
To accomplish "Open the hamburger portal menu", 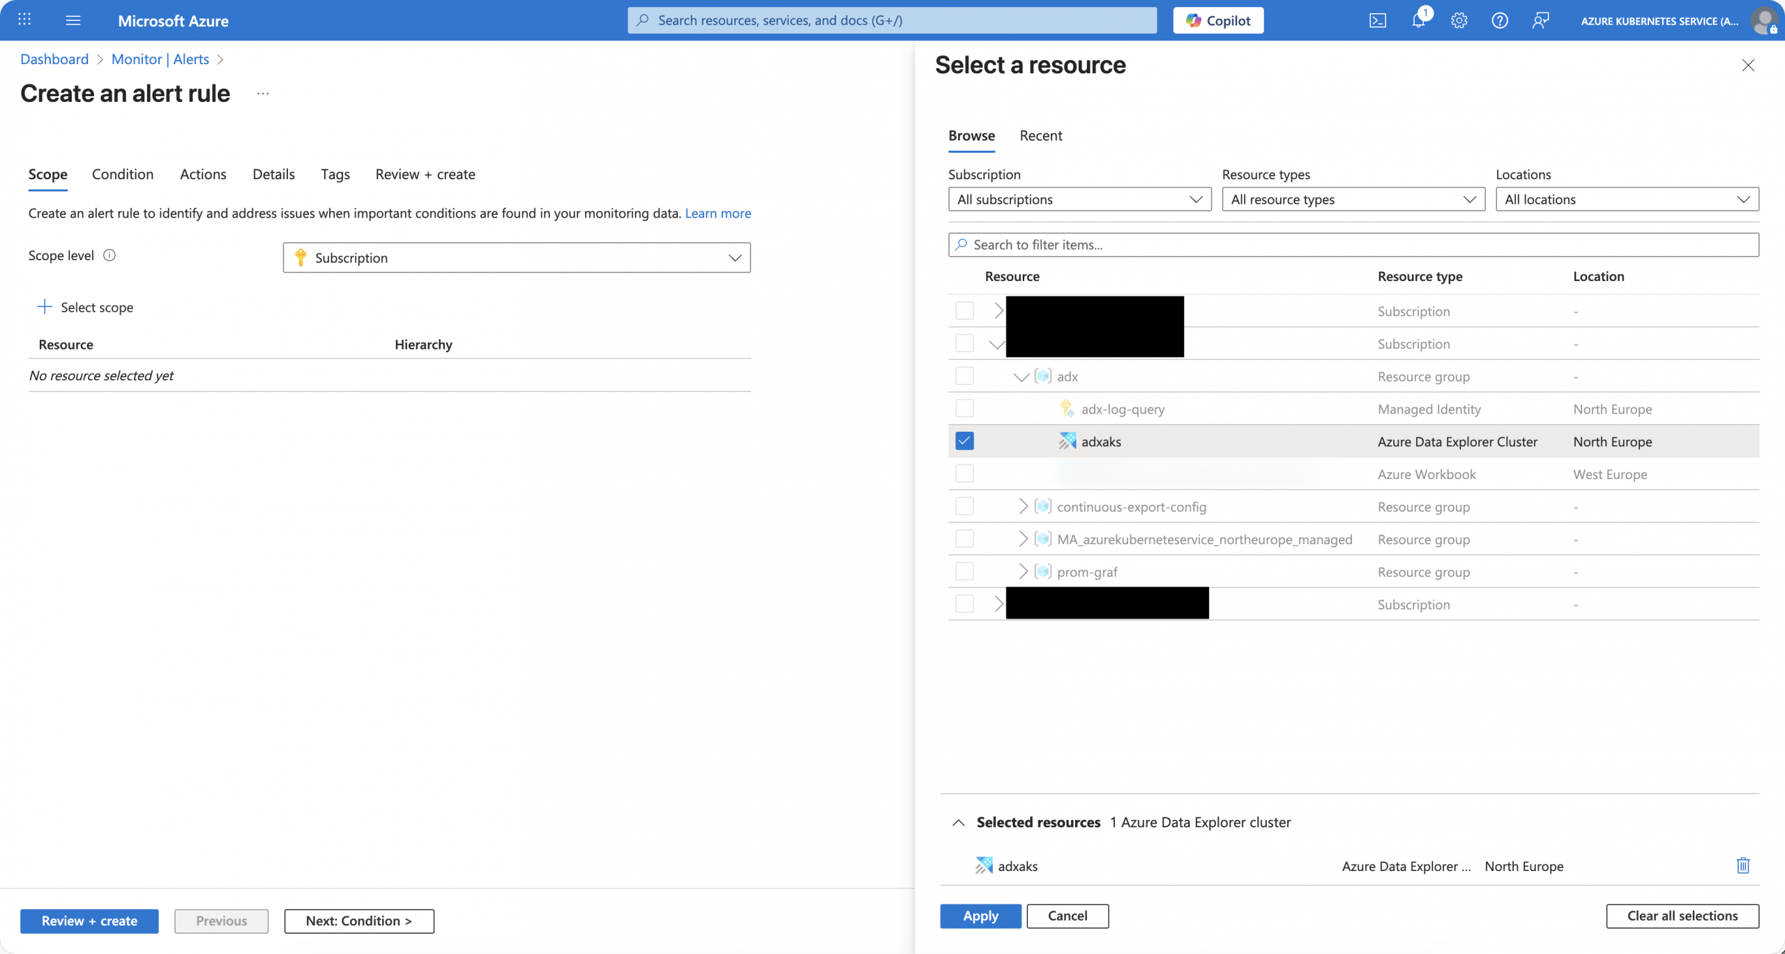I will point(73,20).
